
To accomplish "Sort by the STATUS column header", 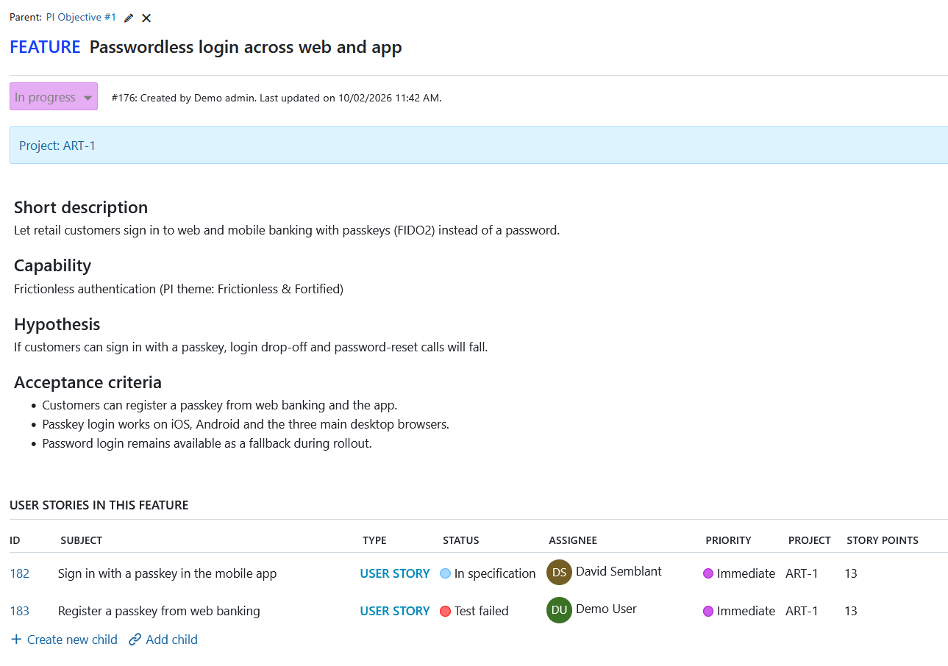I will [x=460, y=540].
